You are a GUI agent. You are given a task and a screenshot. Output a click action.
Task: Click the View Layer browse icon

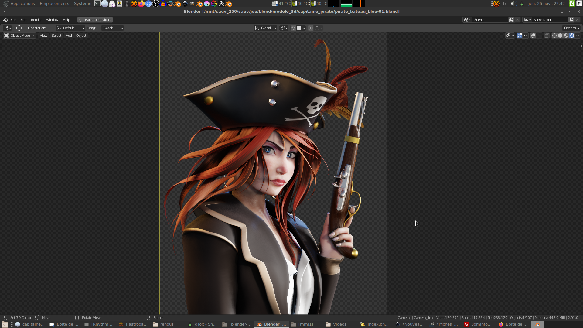point(527,20)
